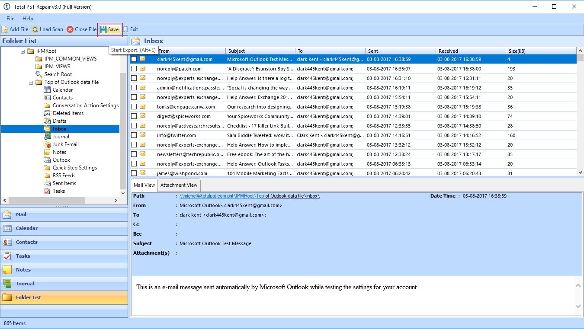
Task: Select 'Your Spiceworks Community' email subject
Action: coord(260,116)
